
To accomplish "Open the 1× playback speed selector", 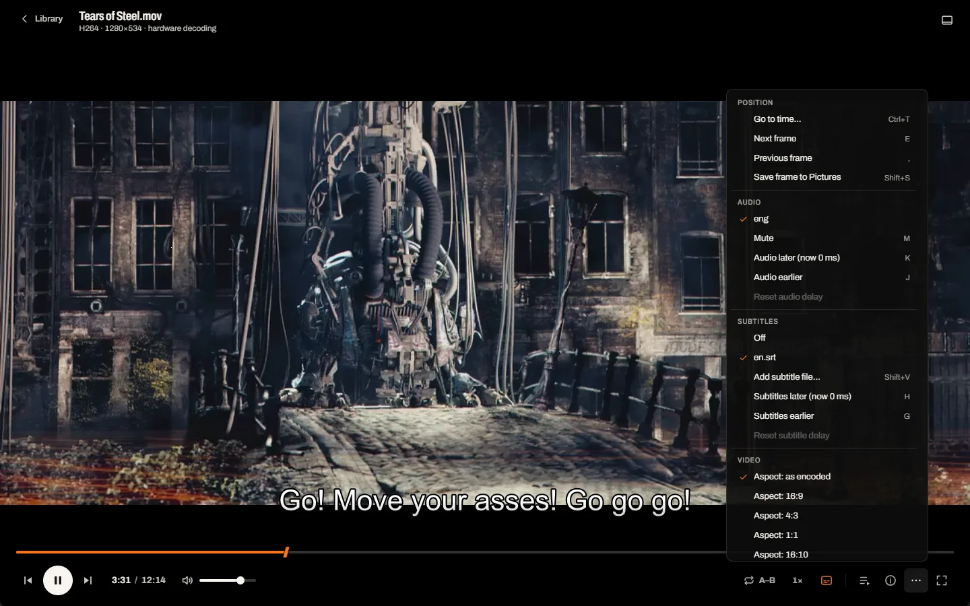I will point(798,580).
